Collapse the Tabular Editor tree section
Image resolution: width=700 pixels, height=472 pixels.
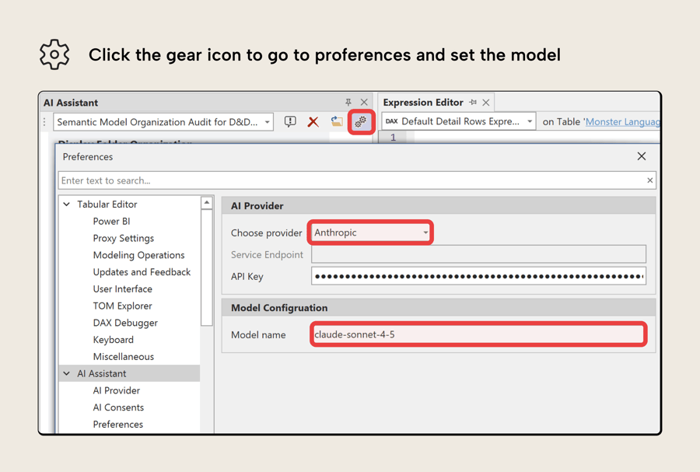(x=66, y=204)
